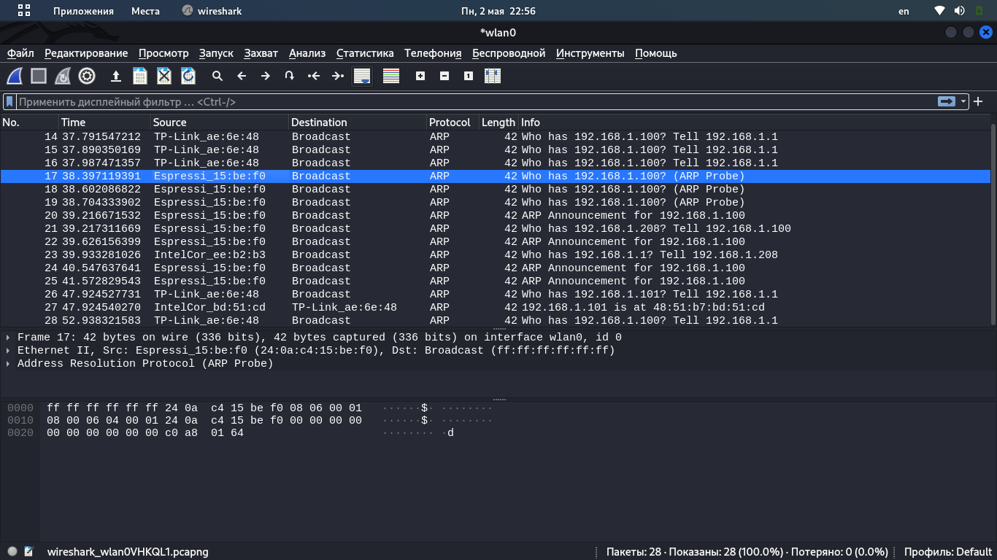Toggle auto-scroll to last packet
The height and width of the screenshot is (560, 997).
pyautogui.click(x=362, y=76)
